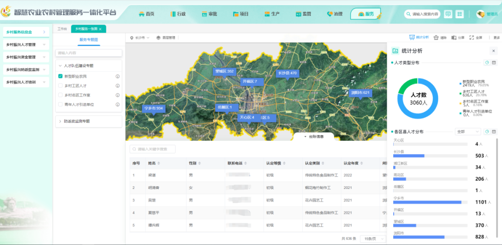The height and width of the screenshot is (245, 502).
Task: Open the 长沙市 city dropdown
Action: (139, 38)
